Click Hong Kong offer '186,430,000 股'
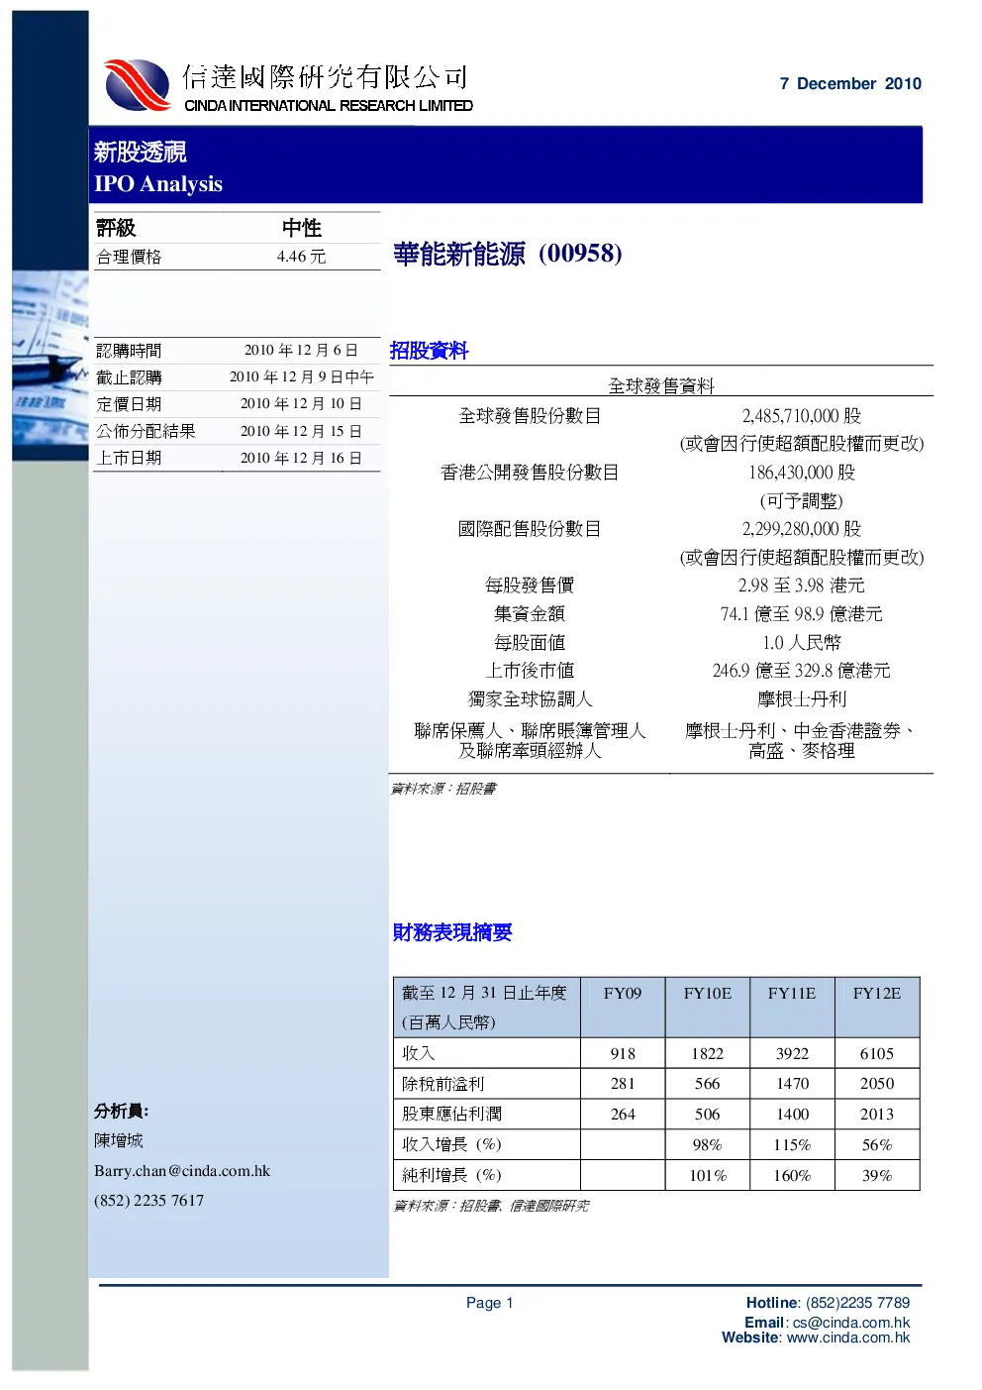The image size is (982, 1390). pyautogui.click(x=802, y=473)
